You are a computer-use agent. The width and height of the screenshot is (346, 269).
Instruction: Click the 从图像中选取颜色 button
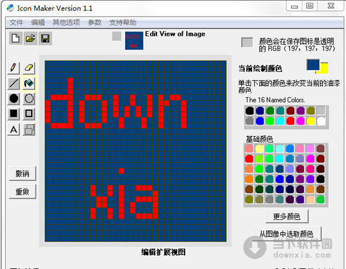[287, 234]
